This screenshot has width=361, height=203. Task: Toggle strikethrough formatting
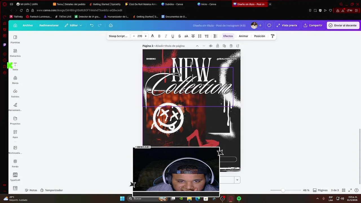[x=179, y=36]
